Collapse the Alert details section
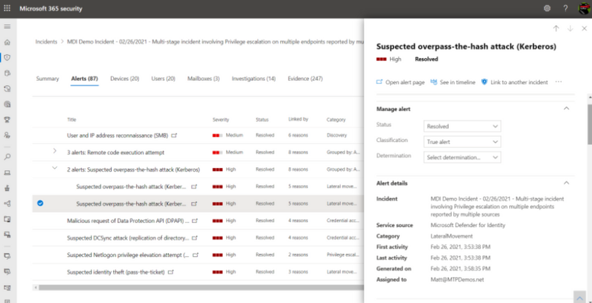 [x=566, y=183]
